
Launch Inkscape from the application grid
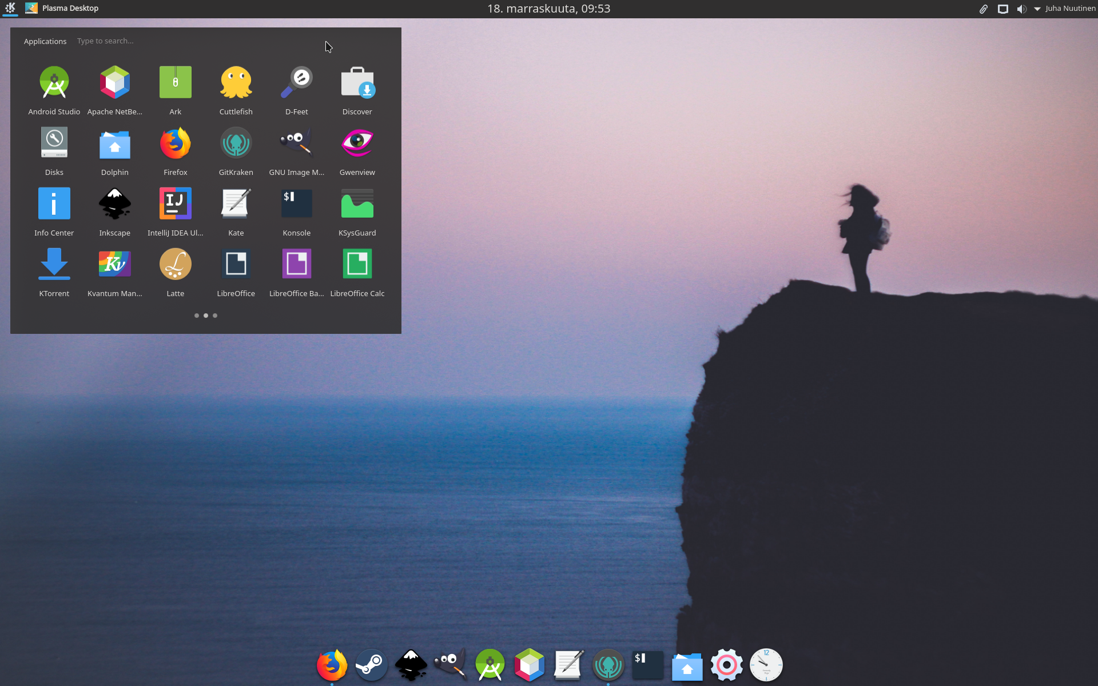(115, 212)
